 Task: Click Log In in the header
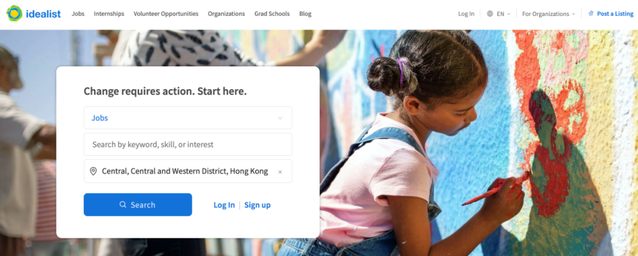(x=466, y=14)
